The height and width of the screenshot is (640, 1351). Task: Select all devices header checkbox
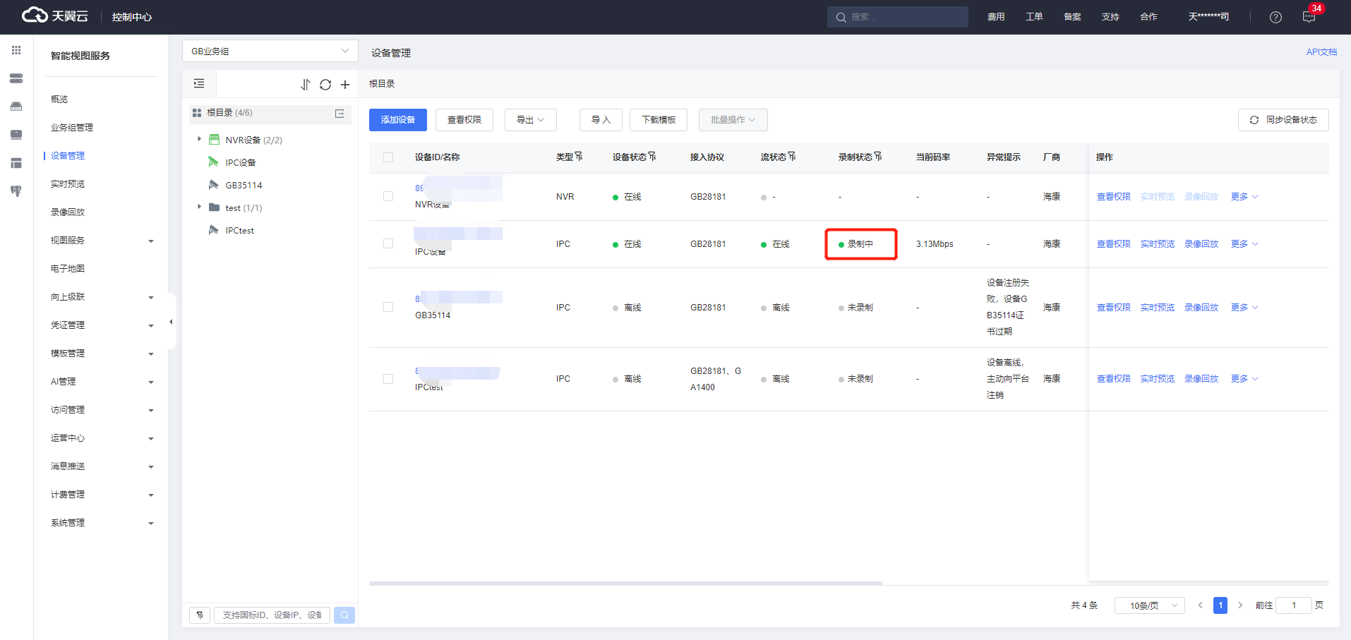388,157
